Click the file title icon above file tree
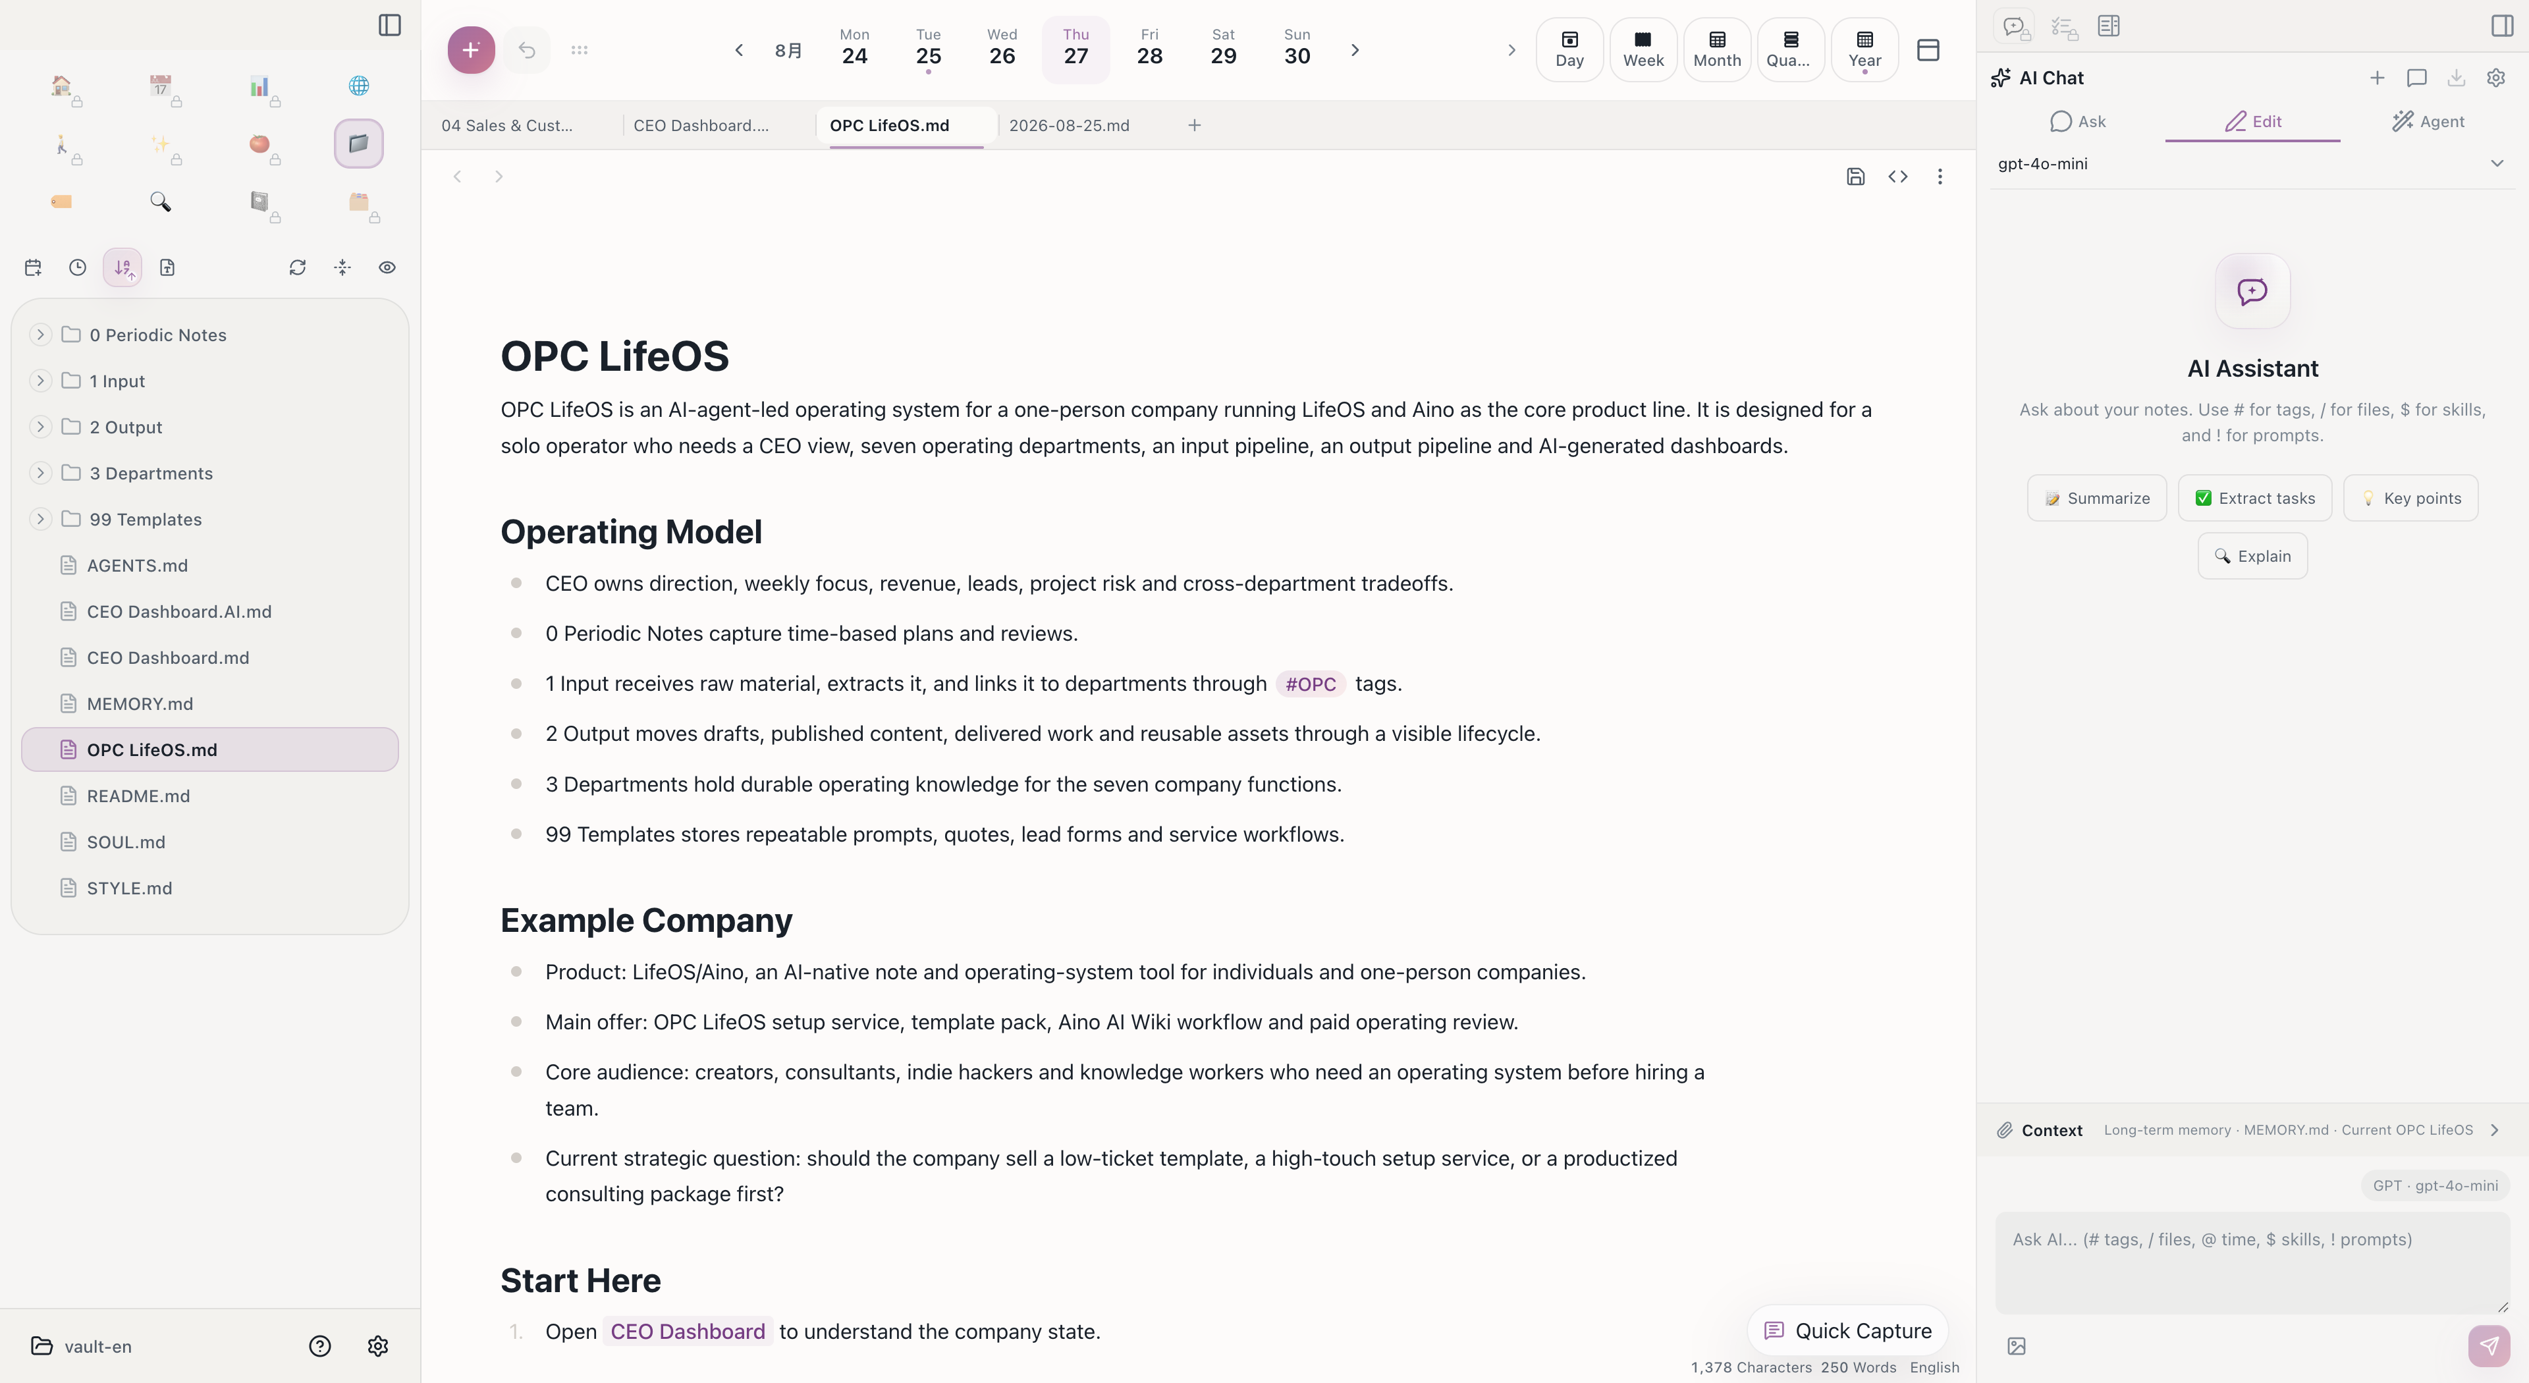The width and height of the screenshot is (2529, 1383). [x=167, y=267]
